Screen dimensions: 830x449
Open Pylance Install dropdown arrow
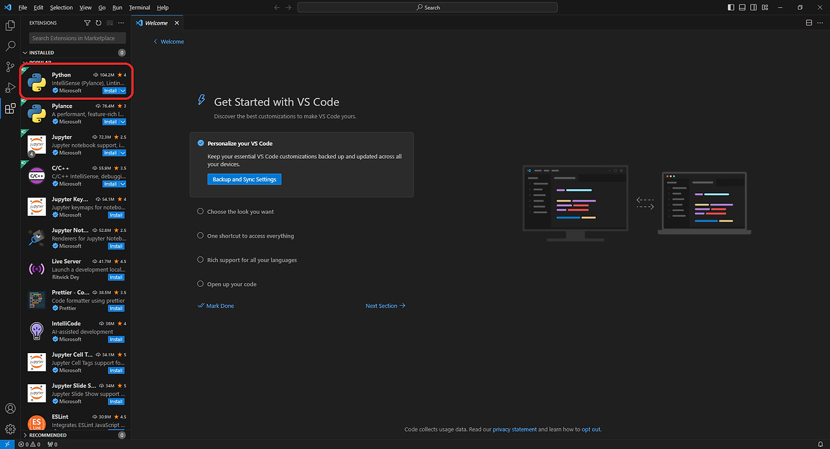123,122
